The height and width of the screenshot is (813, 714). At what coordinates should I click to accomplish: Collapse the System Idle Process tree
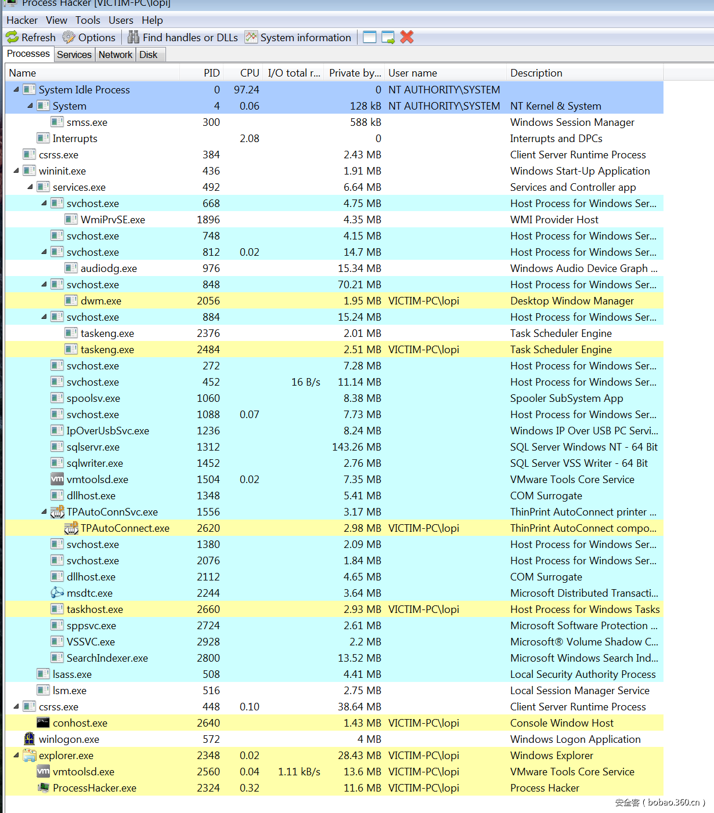[16, 89]
